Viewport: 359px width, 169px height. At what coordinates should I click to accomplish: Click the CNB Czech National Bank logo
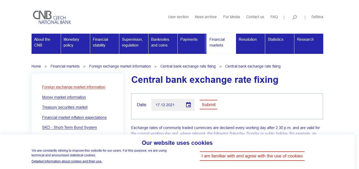tap(52, 17)
